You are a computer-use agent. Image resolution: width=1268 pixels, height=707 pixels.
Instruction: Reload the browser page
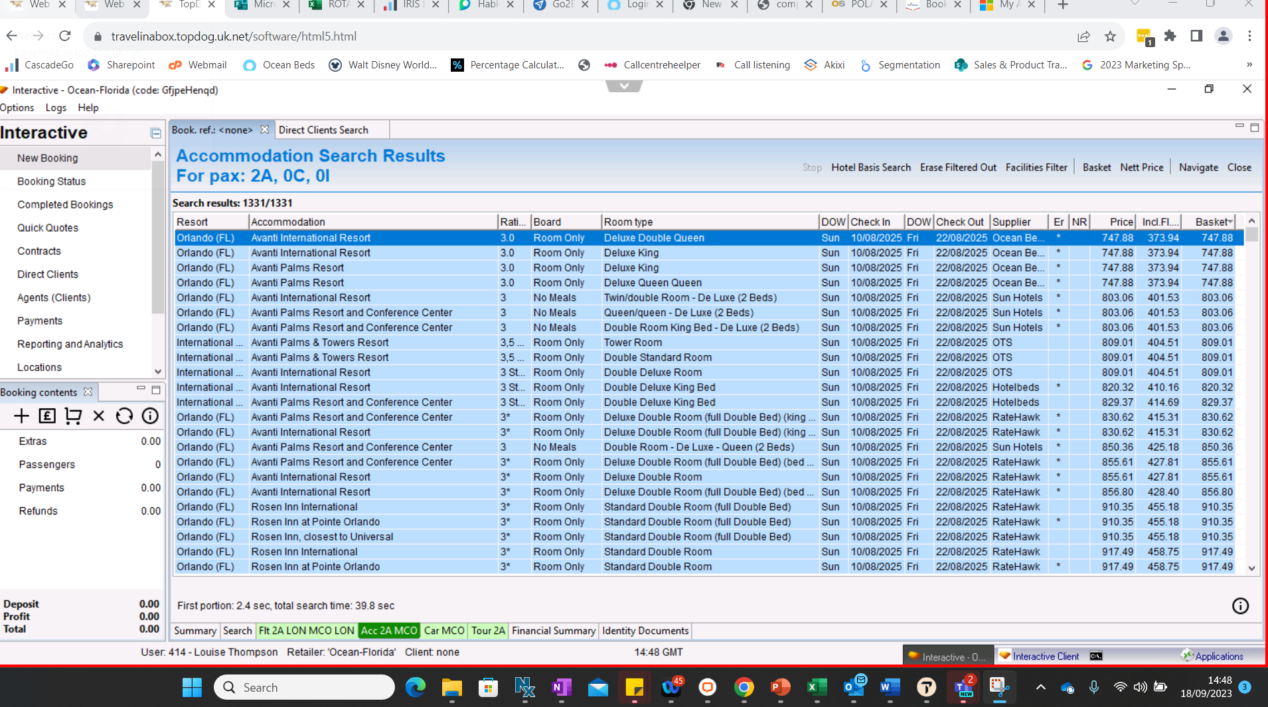pyautogui.click(x=64, y=36)
